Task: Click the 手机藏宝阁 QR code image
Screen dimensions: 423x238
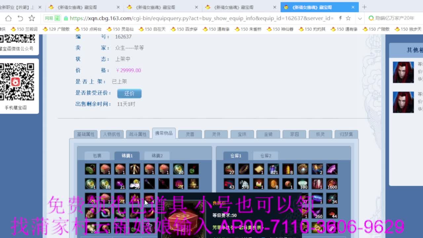Action: pyautogui.click(x=17, y=82)
